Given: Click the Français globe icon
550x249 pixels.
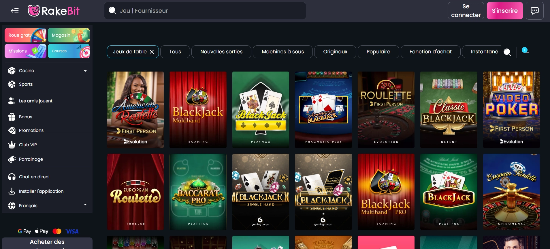Looking at the screenshot, I should click(x=12, y=206).
